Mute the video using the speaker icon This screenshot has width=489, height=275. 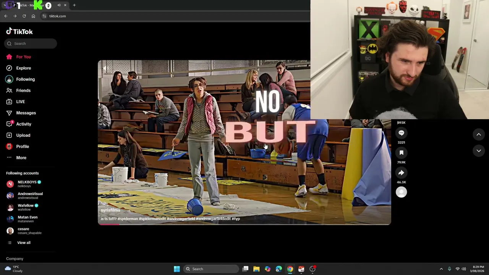[x=106, y=68]
